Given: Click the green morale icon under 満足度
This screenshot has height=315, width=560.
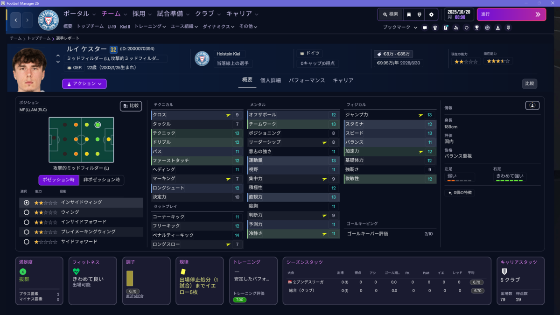Looking at the screenshot, I should [x=22, y=272].
